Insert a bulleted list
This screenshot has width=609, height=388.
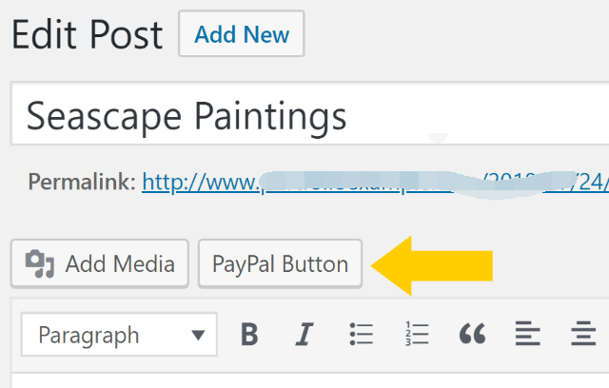click(362, 334)
